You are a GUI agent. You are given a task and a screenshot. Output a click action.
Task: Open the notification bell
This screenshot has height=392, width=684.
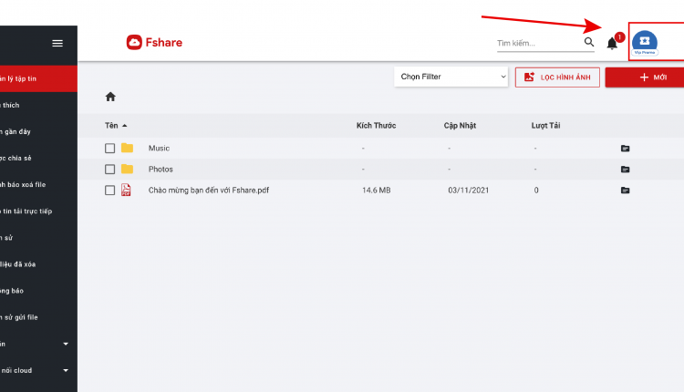coord(612,43)
